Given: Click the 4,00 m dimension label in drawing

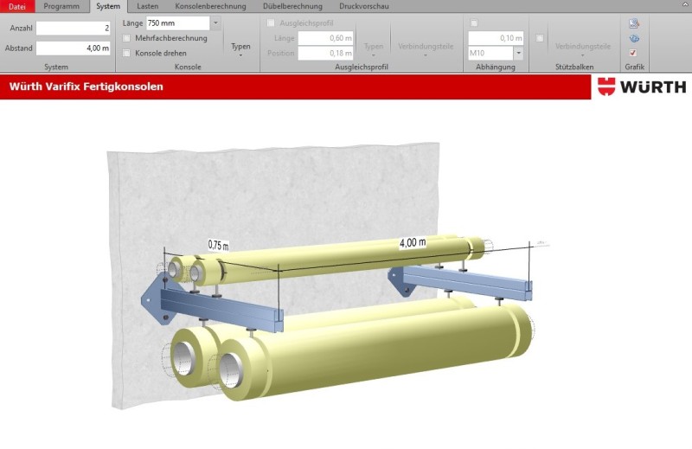Looking at the screenshot, I should pos(412,242).
